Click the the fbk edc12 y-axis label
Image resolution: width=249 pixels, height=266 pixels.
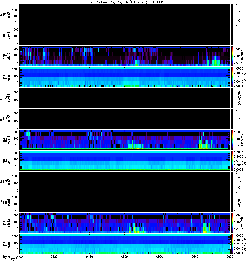click(6, 223)
